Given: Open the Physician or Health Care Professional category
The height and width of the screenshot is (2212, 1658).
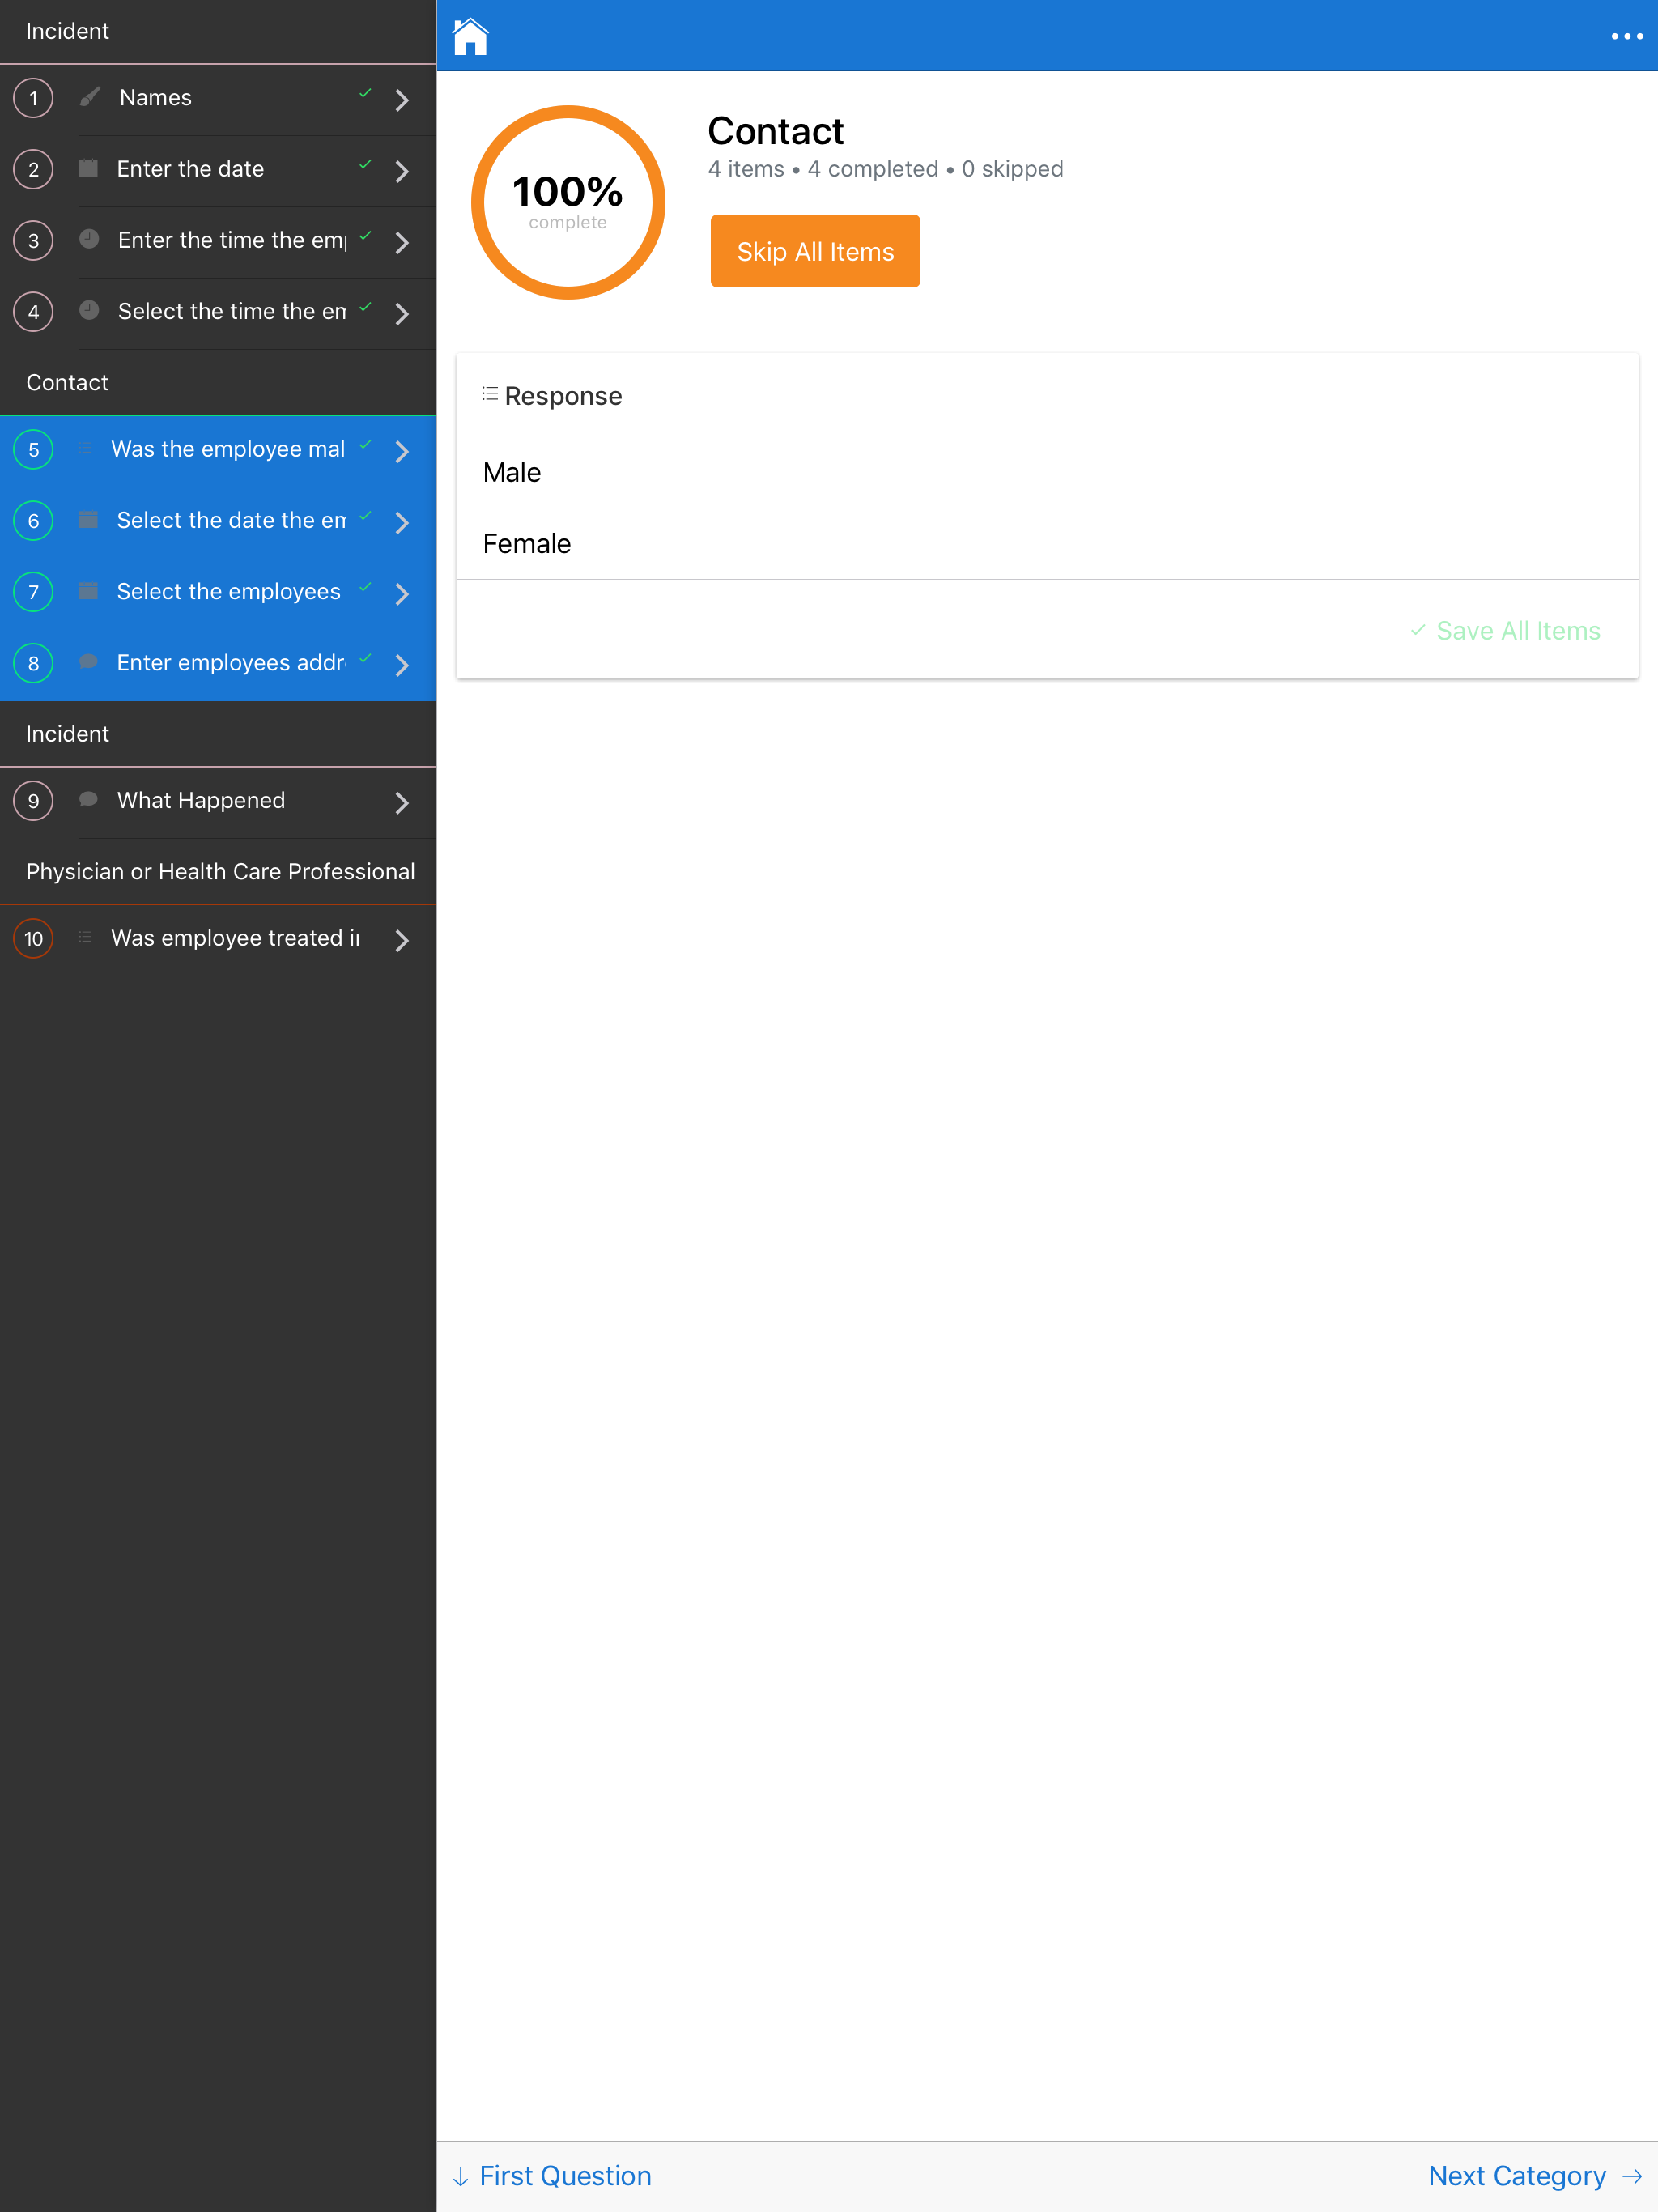Looking at the screenshot, I should click(x=220, y=871).
